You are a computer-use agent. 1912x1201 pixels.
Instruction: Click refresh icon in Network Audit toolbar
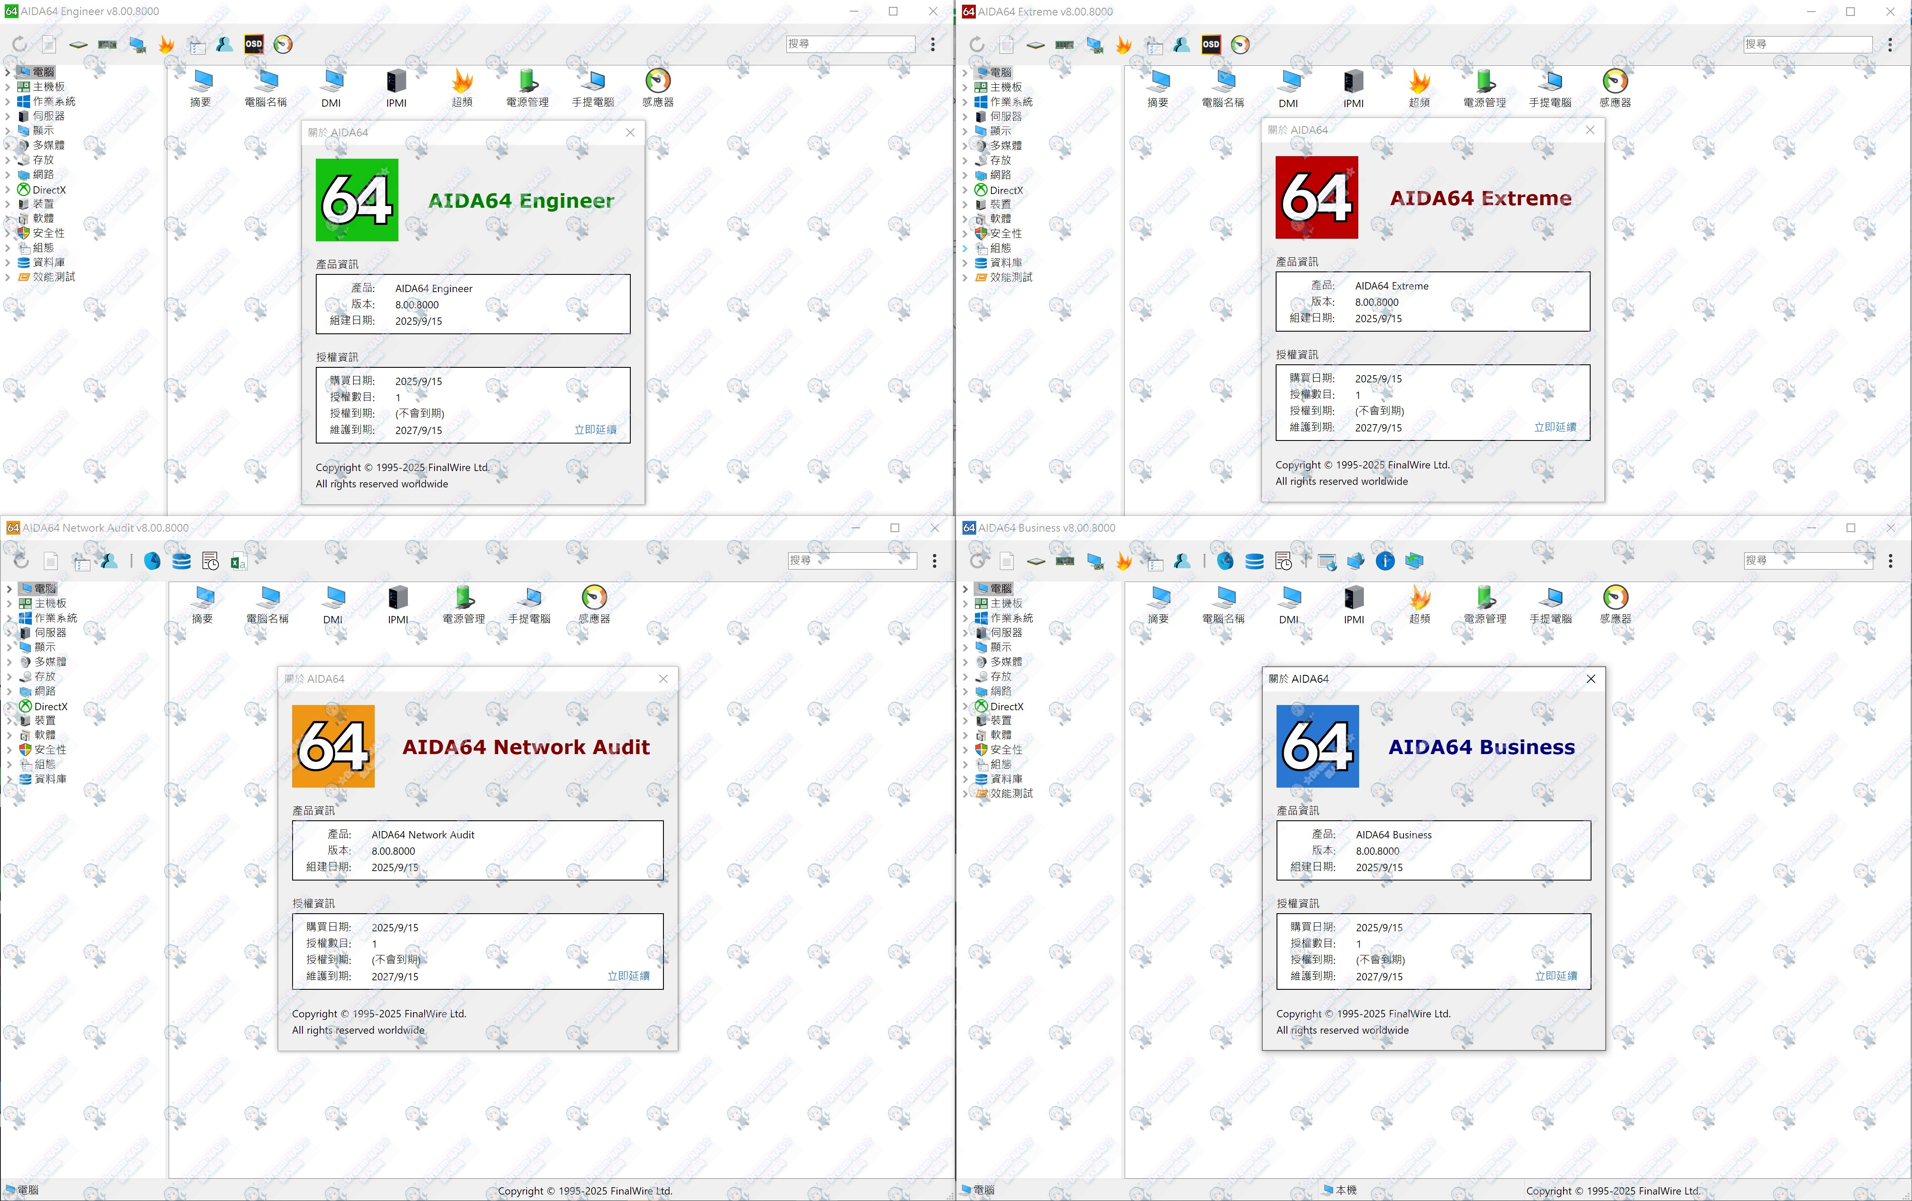click(22, 561)
